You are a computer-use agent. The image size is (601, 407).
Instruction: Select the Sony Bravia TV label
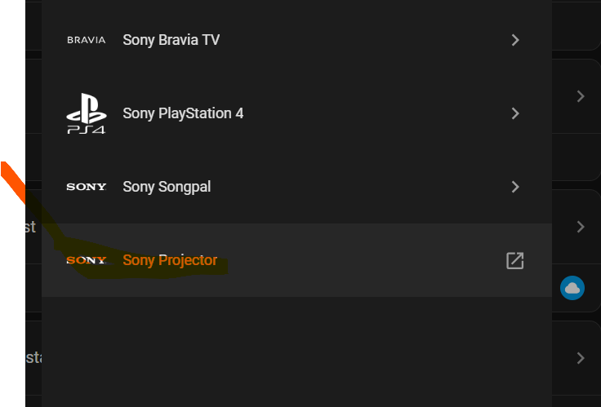click(171, 40)
